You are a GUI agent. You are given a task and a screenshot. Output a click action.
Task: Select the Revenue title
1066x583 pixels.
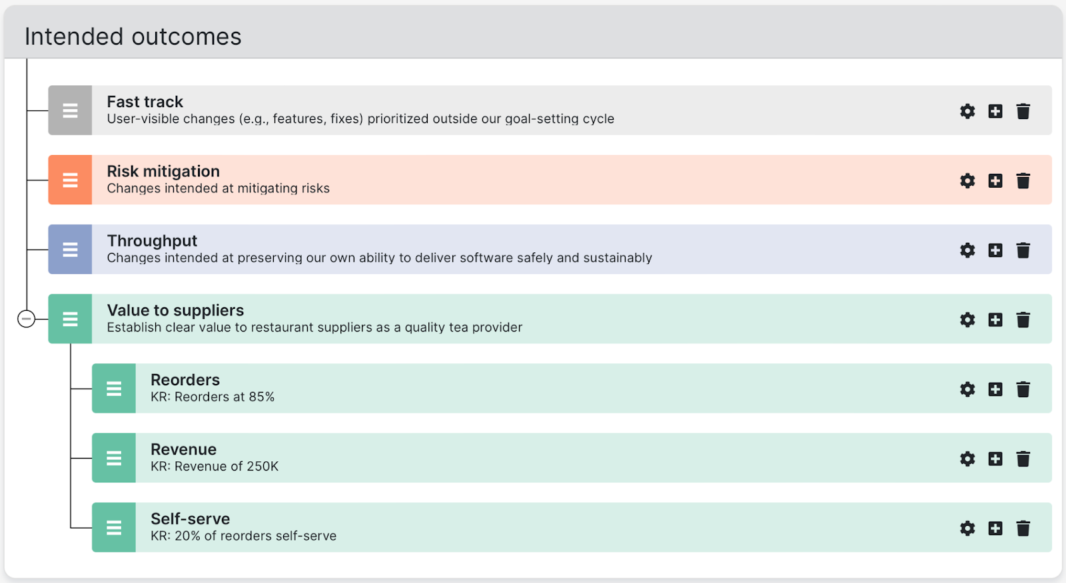183,449
